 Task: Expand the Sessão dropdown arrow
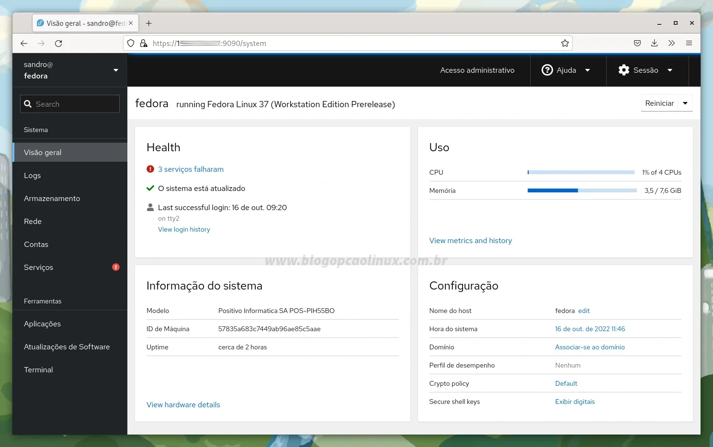[670, 70]
